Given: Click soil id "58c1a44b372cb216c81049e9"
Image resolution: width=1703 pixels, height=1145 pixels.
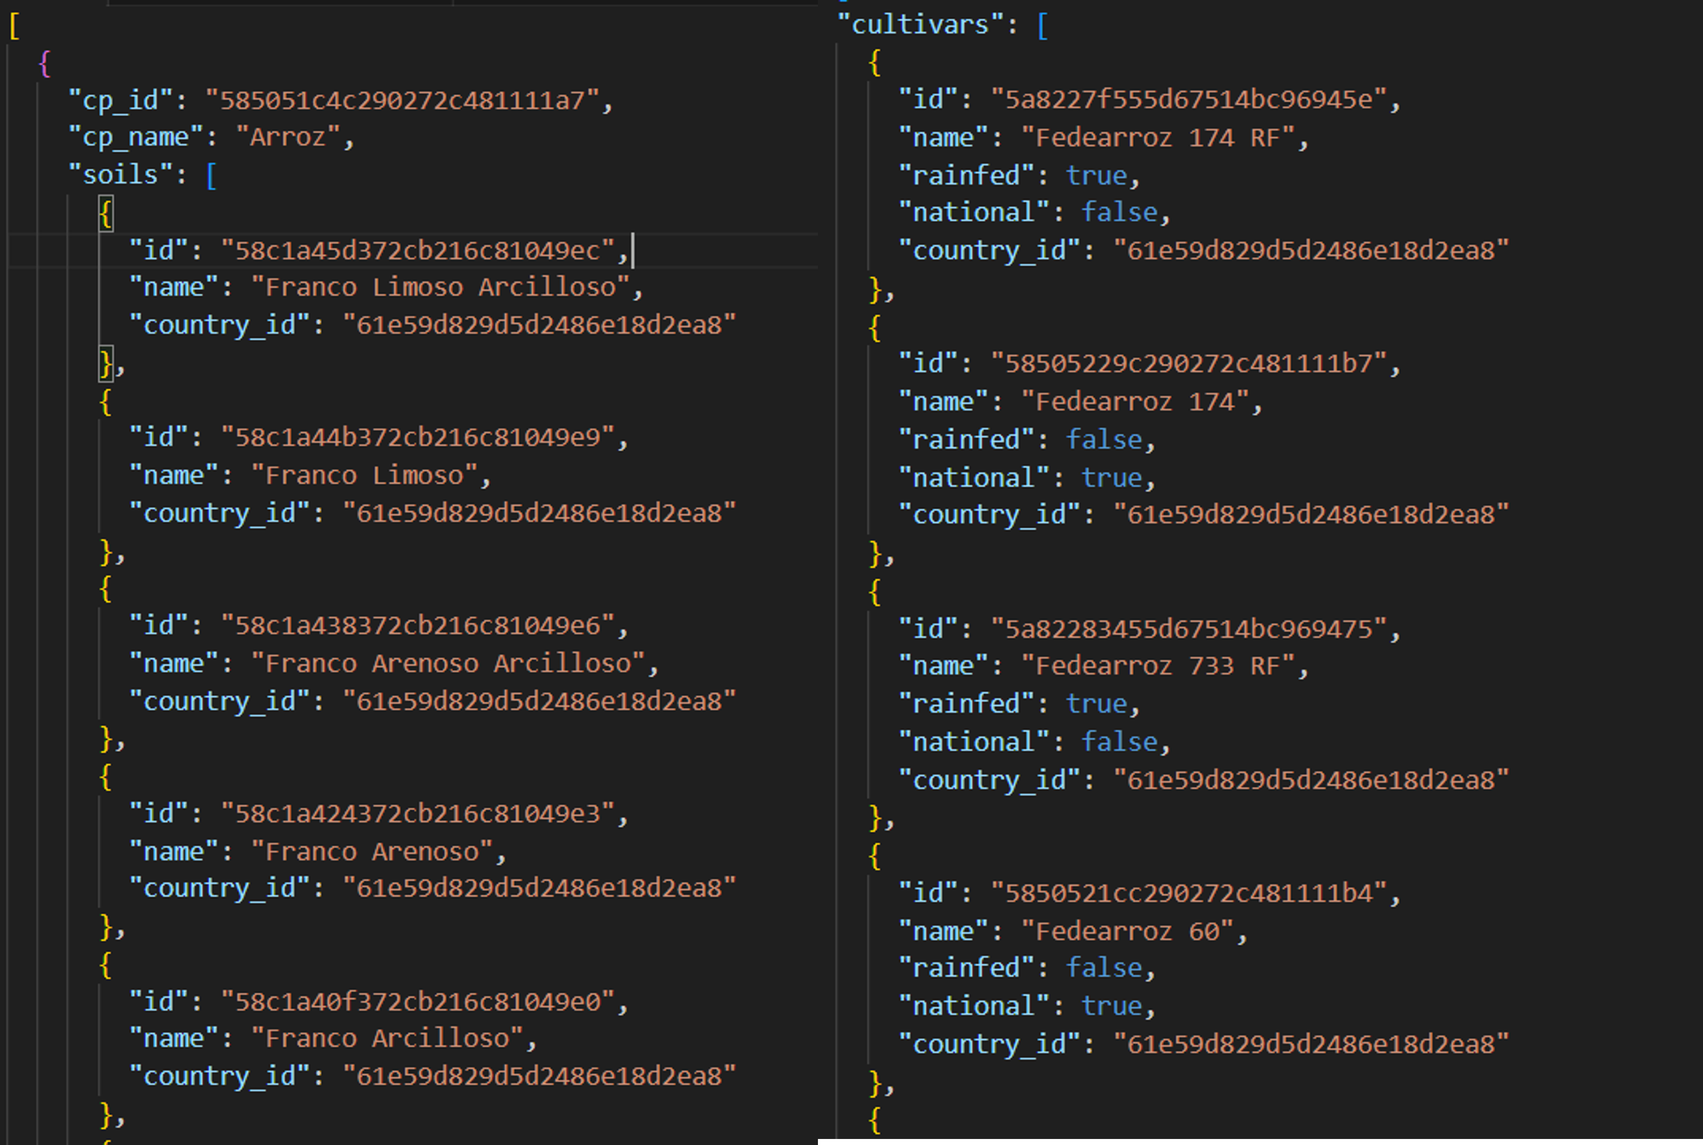Looking at the screenshot, I should coord(417,437).
